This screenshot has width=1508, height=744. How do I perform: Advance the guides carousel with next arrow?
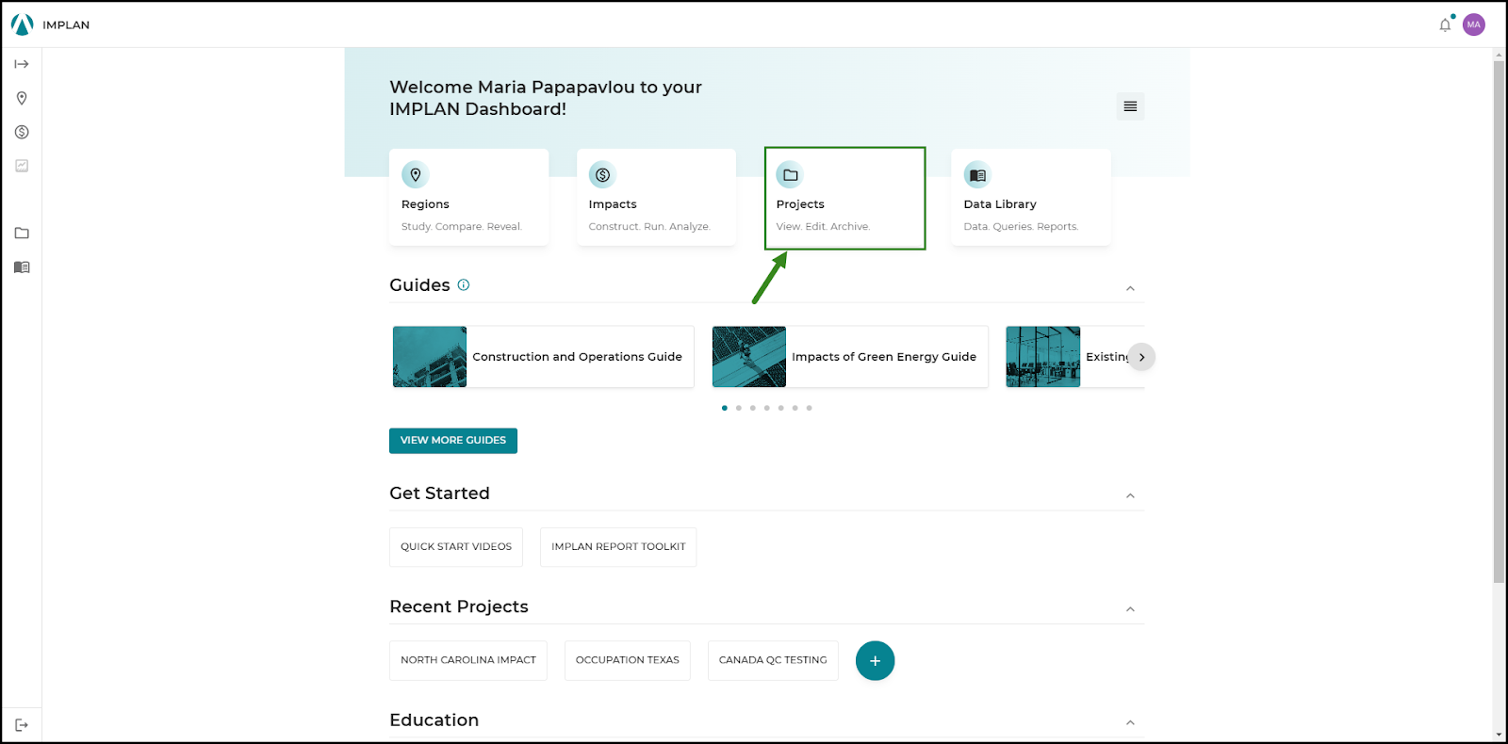[1141, 357]
